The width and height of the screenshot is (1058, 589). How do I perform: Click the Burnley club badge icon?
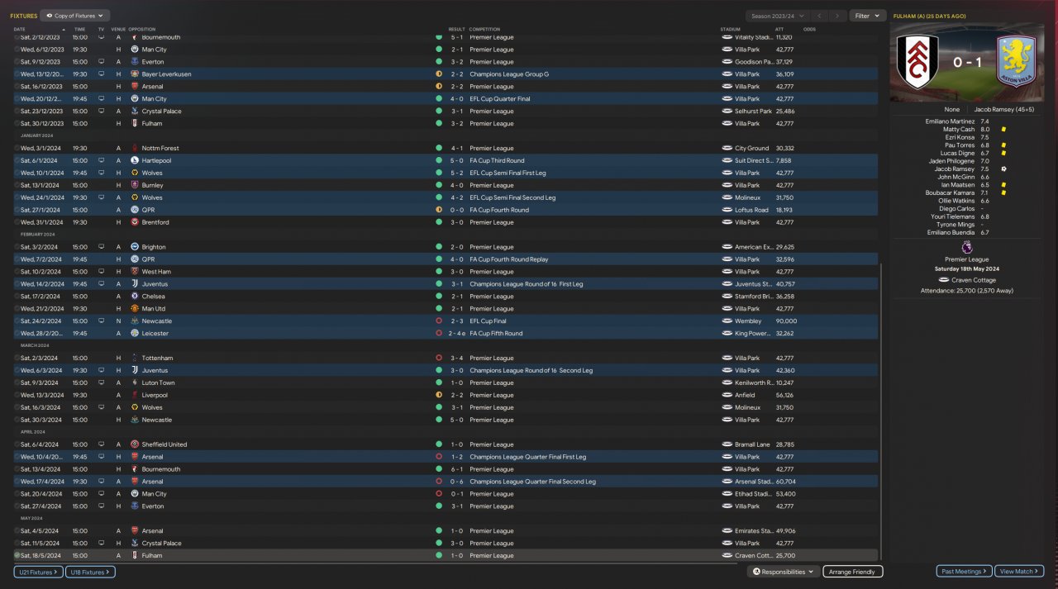[135, 185]
